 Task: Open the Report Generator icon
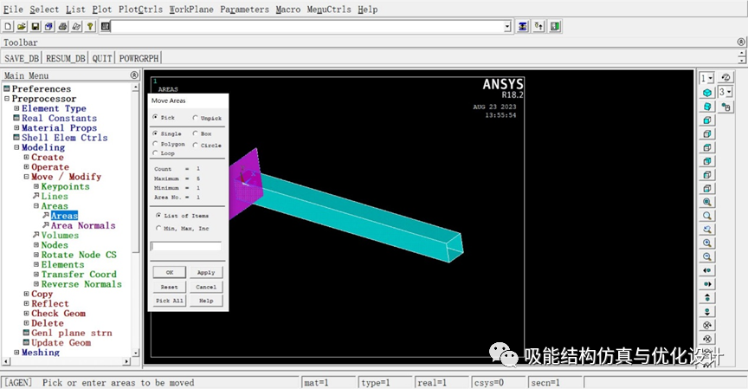[x=76, y=27]
